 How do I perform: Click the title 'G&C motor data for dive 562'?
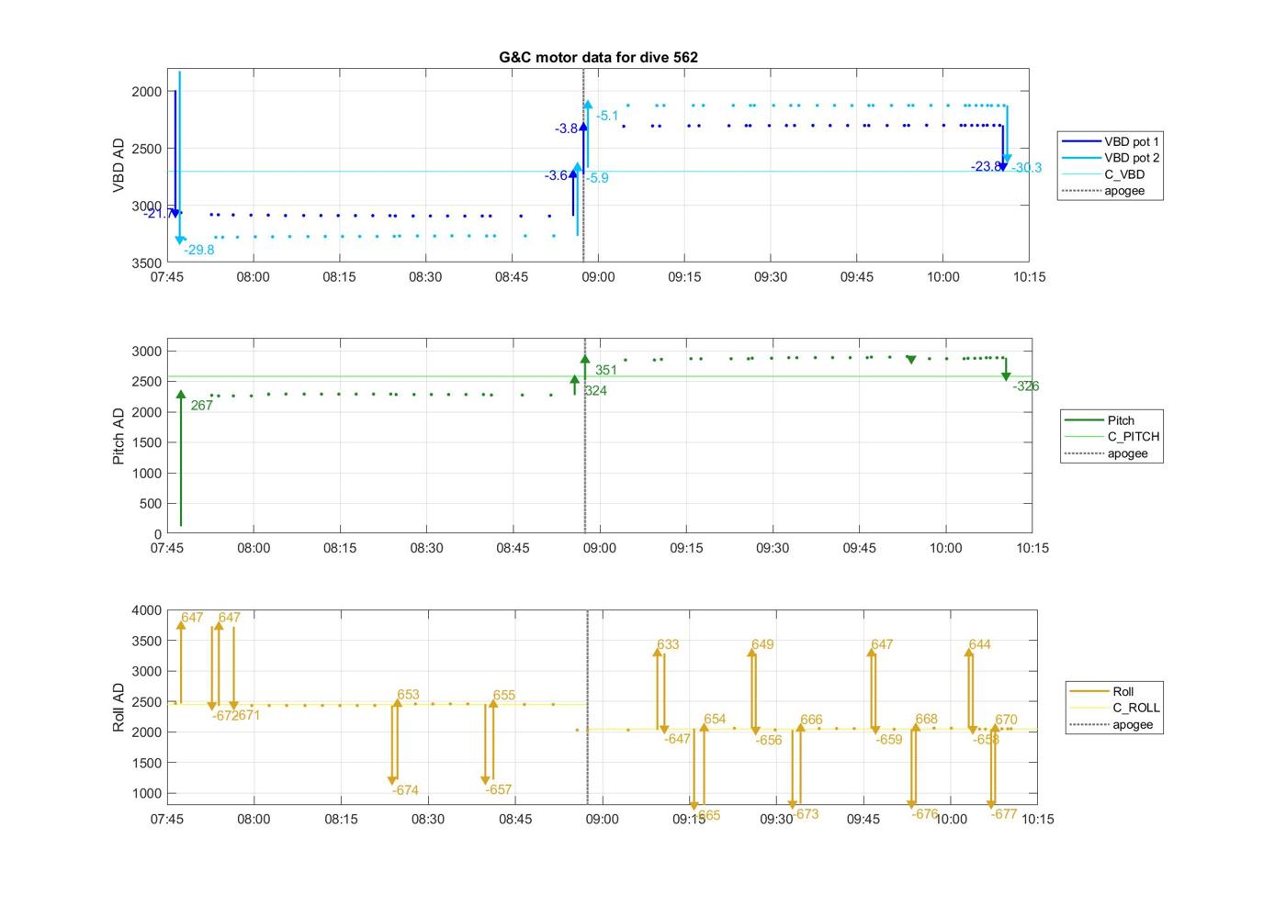[598, 57]
